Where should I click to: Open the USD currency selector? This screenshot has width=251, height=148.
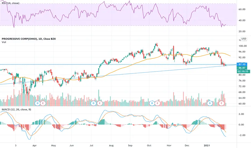coord(244,39)
